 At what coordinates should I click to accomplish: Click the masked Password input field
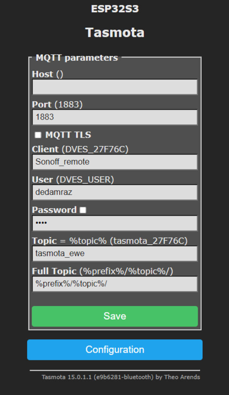[115, 223]
